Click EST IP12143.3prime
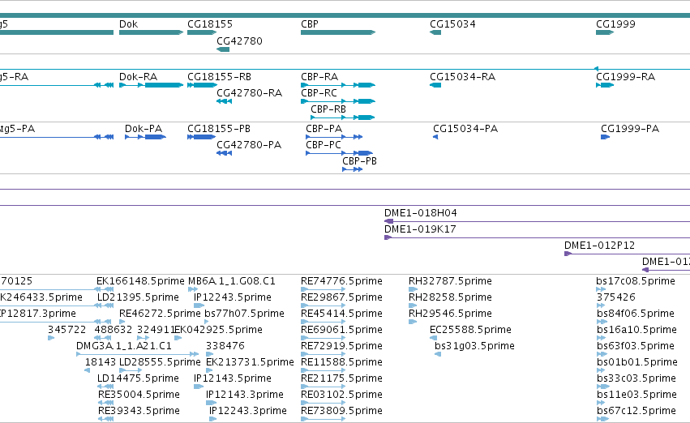The image size is (690, 423). point(245,395)
